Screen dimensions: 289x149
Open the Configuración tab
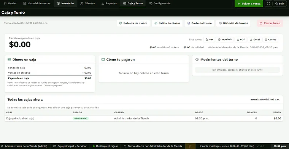160,3
